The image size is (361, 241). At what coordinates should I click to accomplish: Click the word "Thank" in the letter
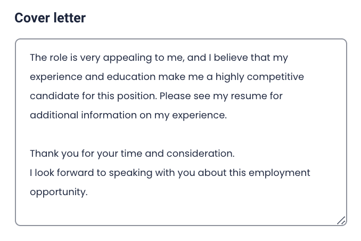pos(44,154)
